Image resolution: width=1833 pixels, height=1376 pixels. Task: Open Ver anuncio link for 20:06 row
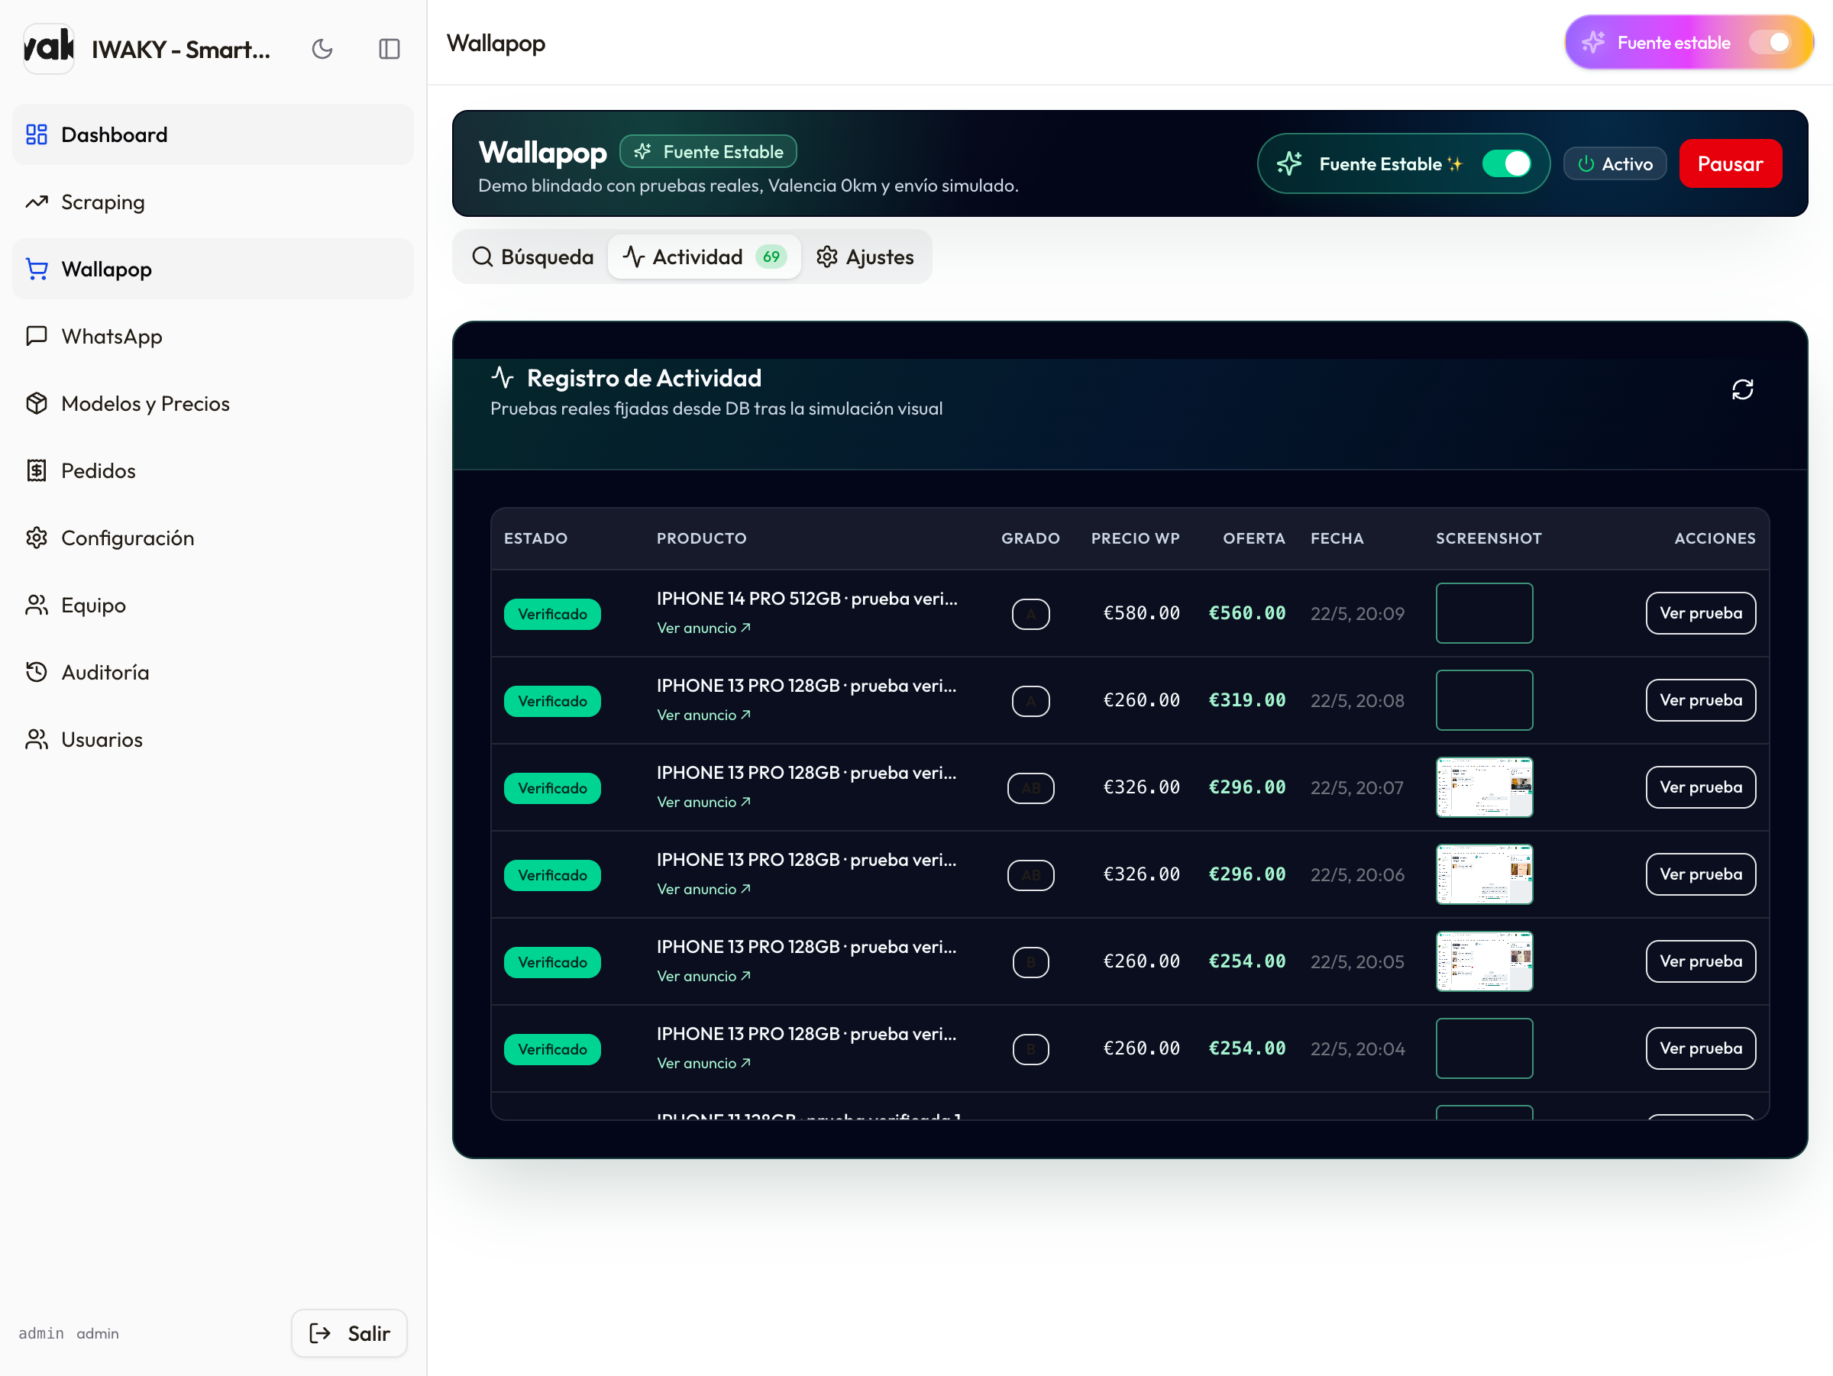(x=703, y=889)
